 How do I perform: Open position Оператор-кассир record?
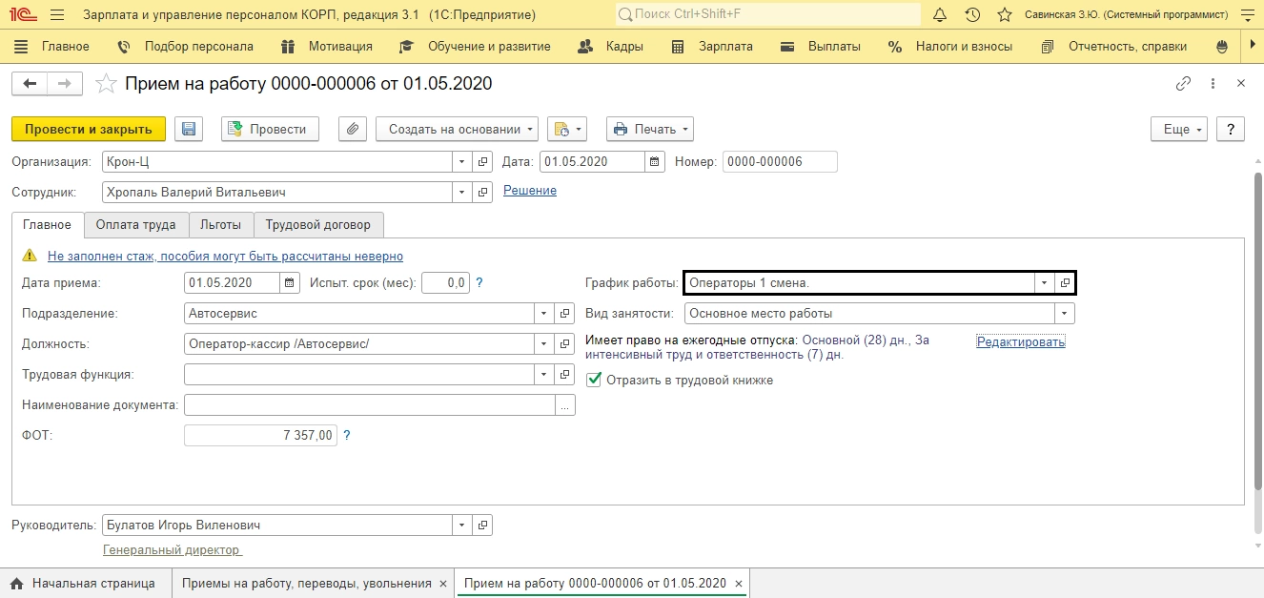pyautogui.click(x=564, y=343)
